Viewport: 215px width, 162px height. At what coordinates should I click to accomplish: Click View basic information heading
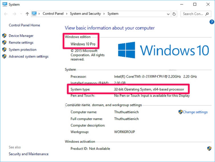click(x=110, y=28)
